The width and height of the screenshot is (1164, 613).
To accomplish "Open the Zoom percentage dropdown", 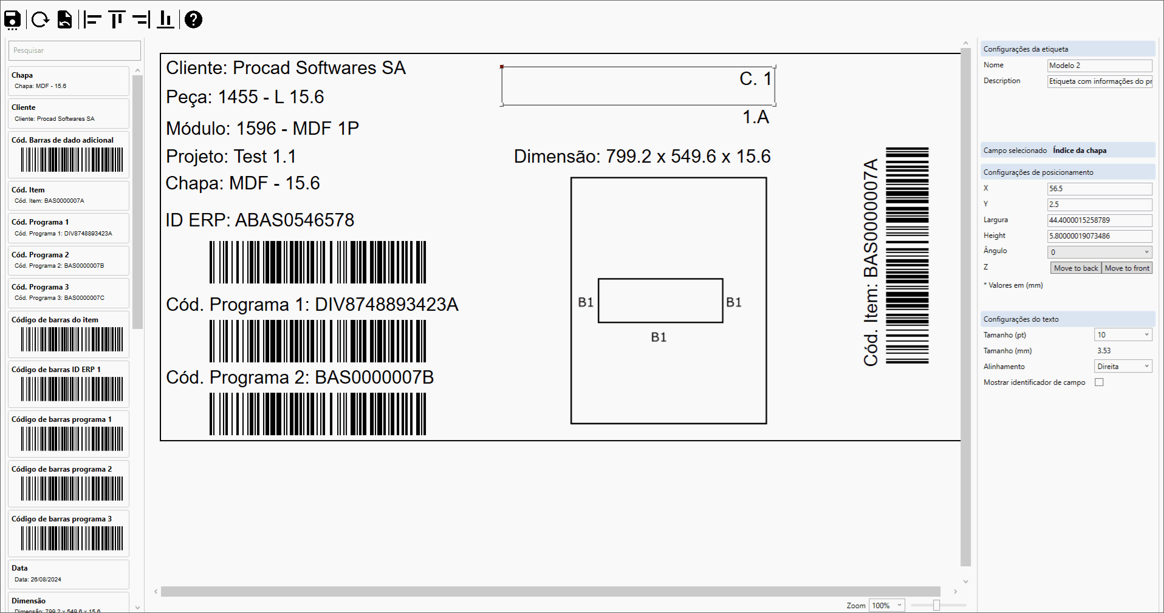I will pos(887,605).
